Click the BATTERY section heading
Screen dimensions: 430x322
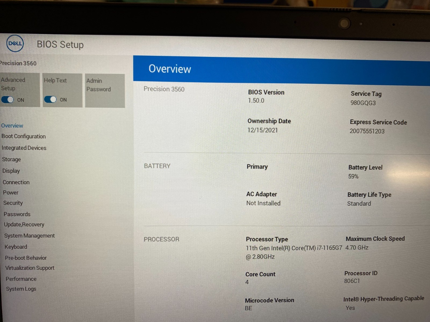(x=157, y=166)
